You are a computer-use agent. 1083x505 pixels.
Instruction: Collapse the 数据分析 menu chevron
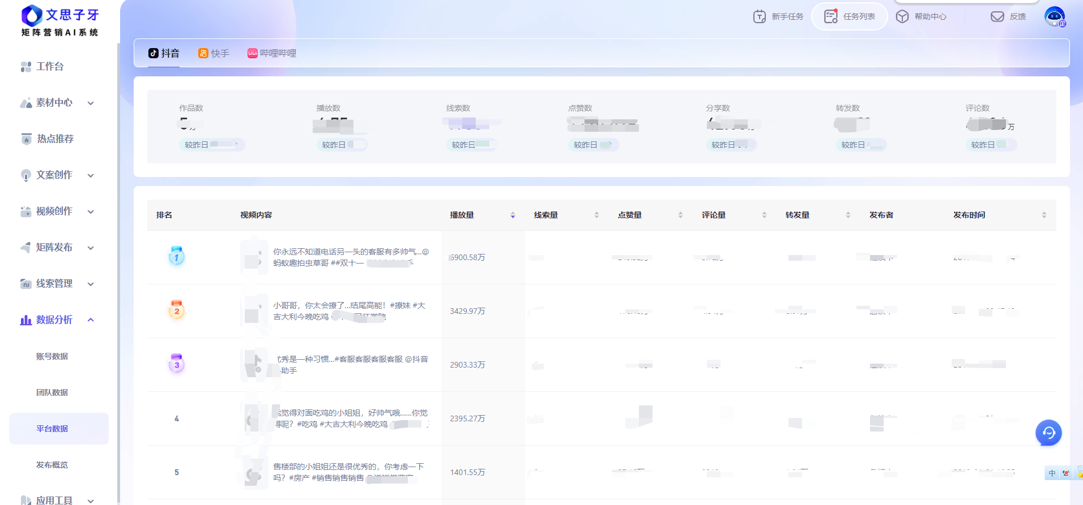point(91,320)
